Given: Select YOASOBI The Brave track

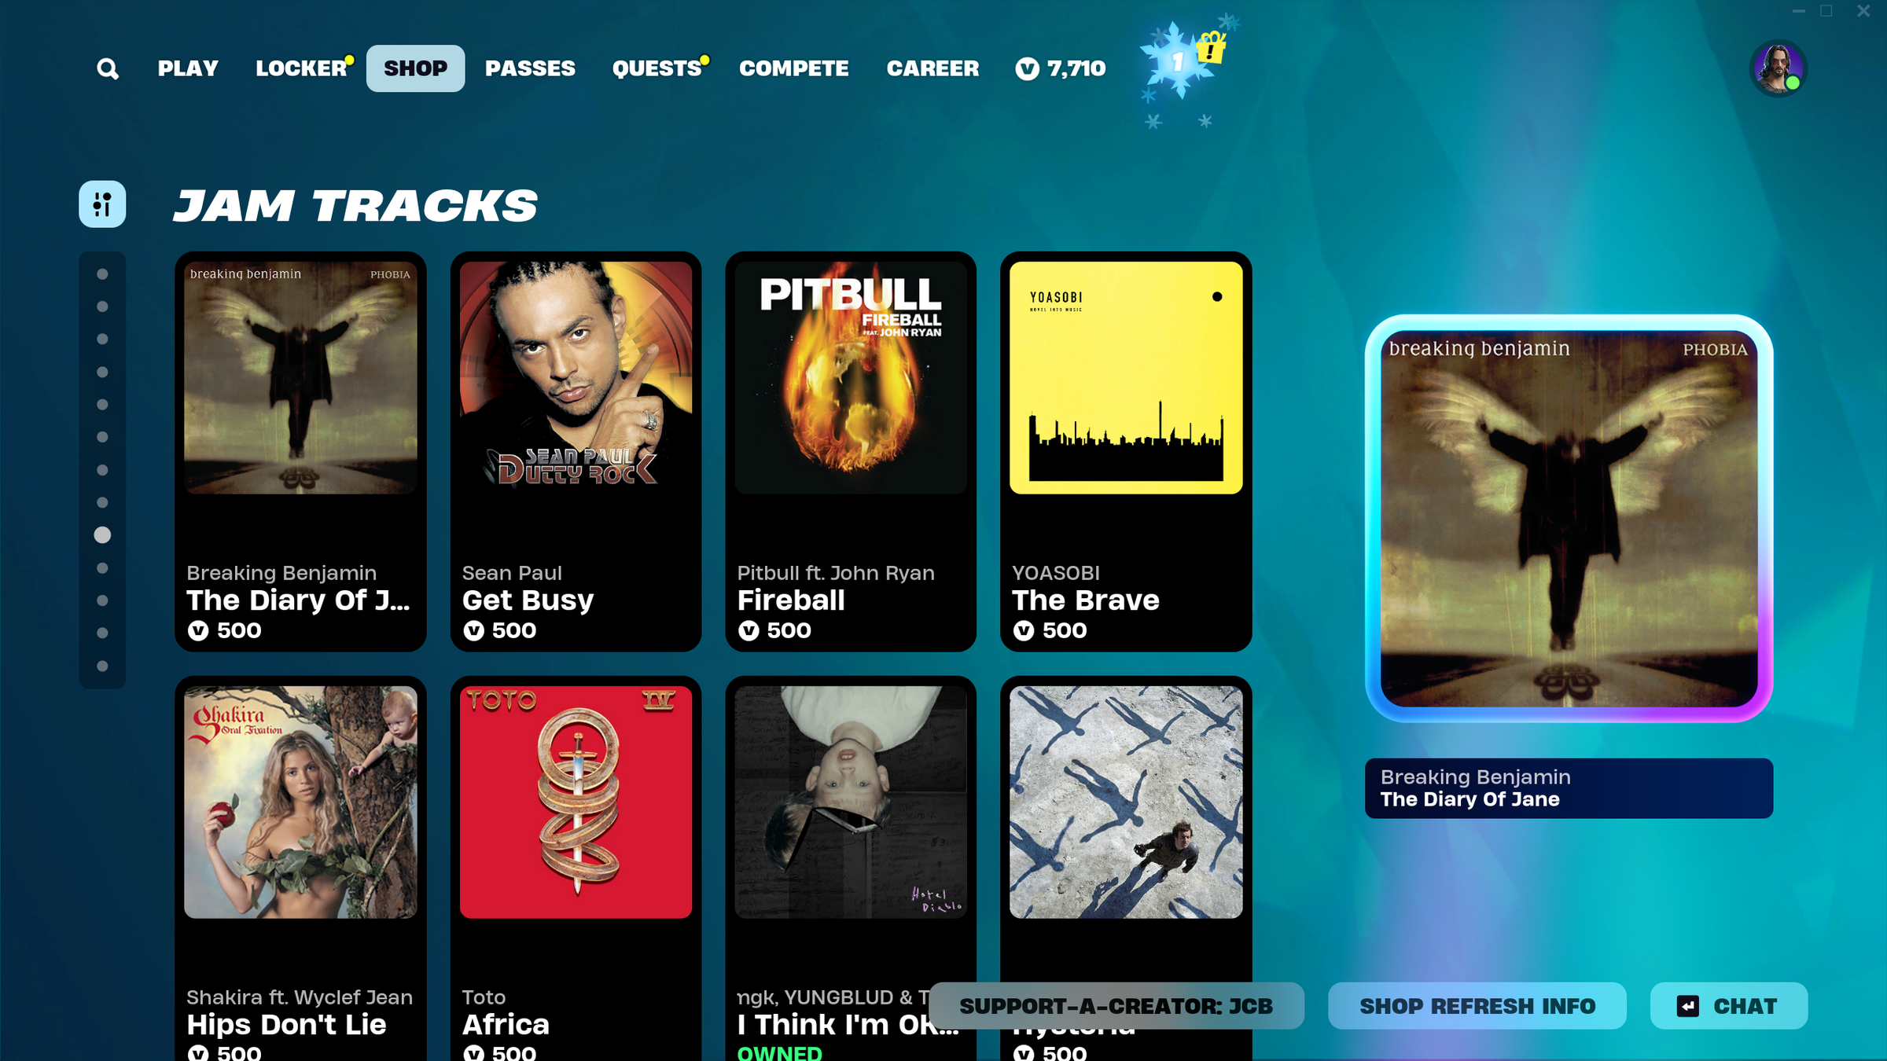Looking at the screenshot, I should point(1126,451).
